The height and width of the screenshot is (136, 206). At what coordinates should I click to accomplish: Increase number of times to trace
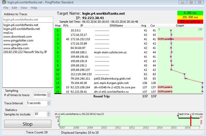49,94
